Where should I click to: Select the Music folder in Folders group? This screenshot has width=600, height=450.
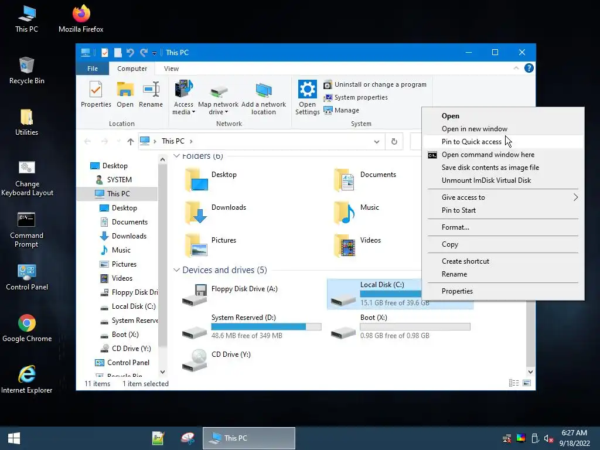point(357,213)
